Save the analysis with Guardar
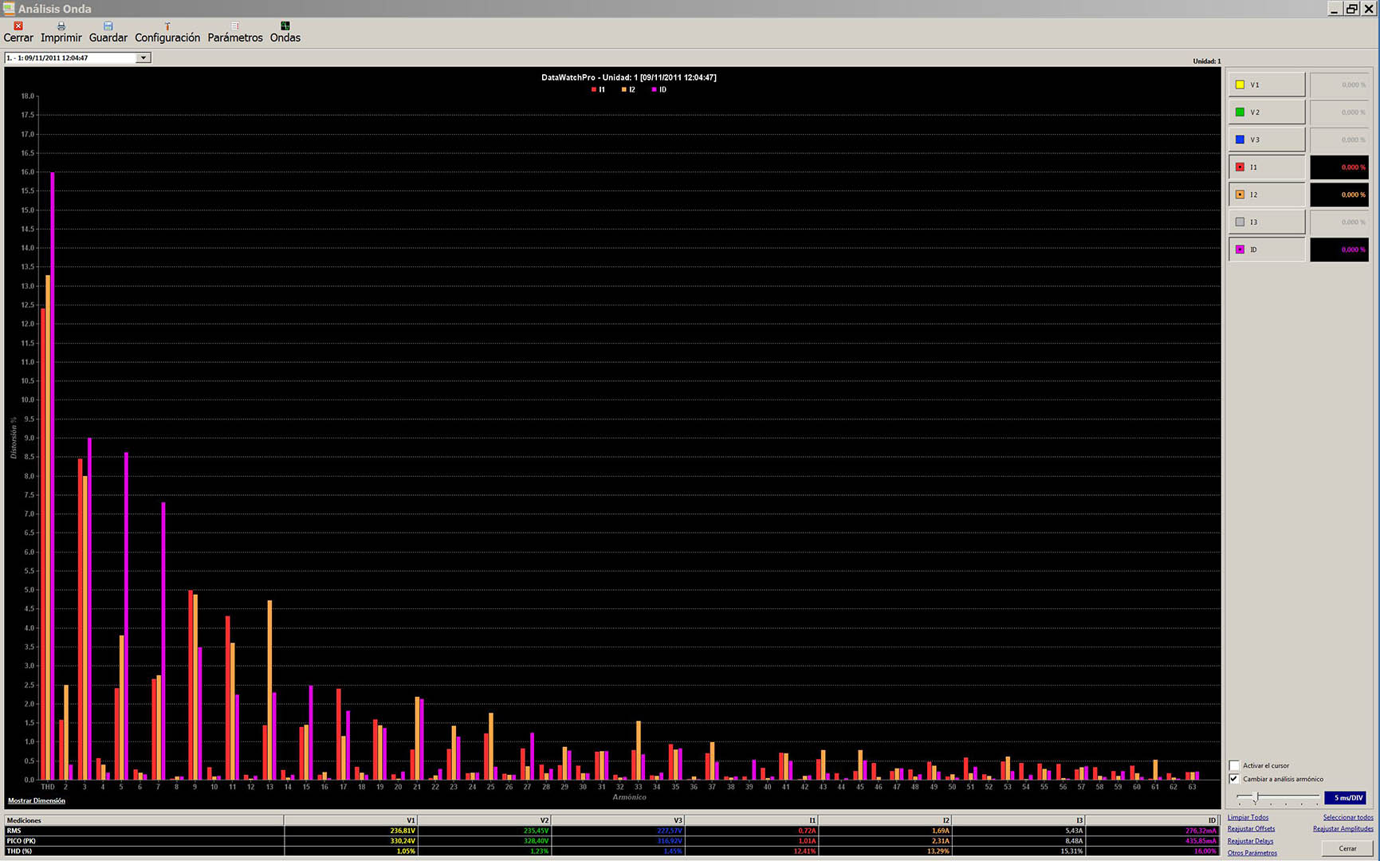 tap(108, 32)
